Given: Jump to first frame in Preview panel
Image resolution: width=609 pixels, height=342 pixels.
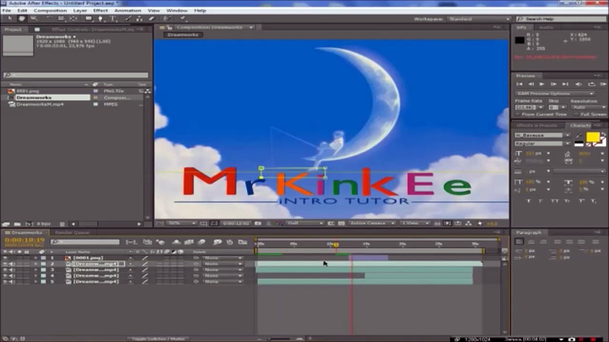Looking at the screenshot, I should coord(520,84).
